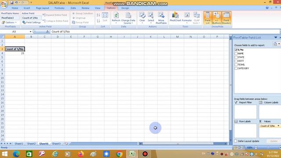Open Select options for PivotTable
The height and width of the screenshot is (158, 281).
coord(151,18)
